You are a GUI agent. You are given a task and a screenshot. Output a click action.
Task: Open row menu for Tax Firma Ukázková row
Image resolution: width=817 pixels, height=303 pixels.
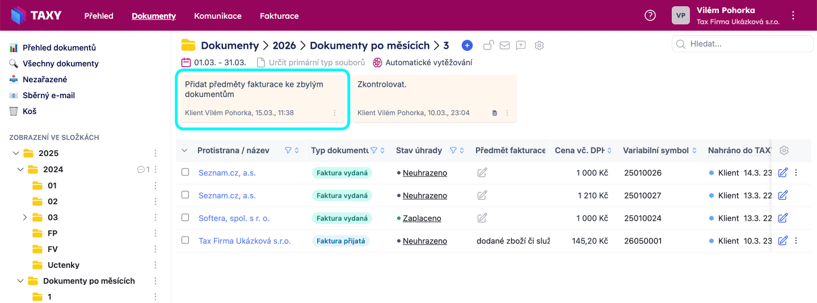[x=796, y=241]
